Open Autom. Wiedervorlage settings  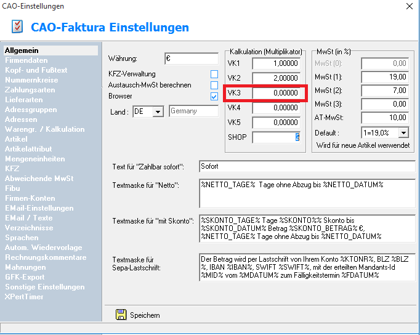point(43,248)
